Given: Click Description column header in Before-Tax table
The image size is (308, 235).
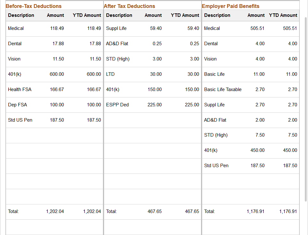Looking at the screenshot, I should (21, 15).
